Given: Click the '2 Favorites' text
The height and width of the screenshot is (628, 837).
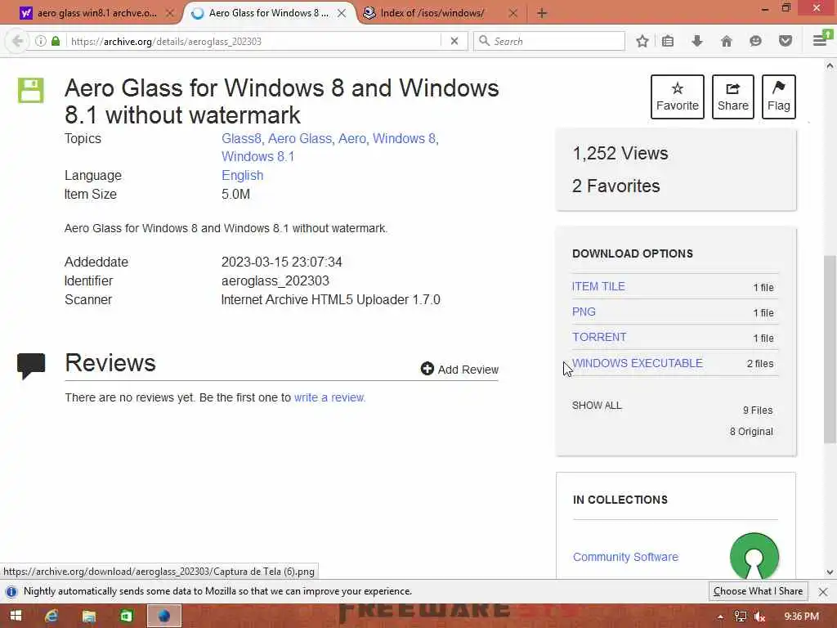Looking at the screenshot, I should (x=616, y=186).
